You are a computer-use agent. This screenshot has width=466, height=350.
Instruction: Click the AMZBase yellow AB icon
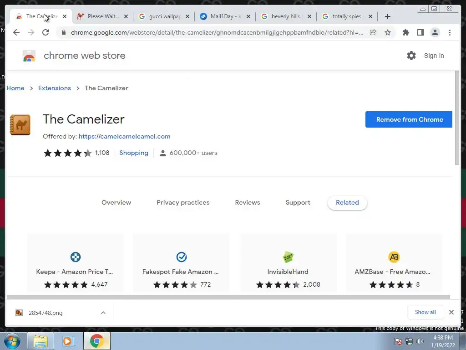coord(394,257)
